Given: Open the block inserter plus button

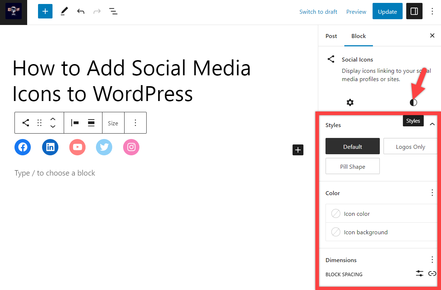Looking at the screenshot, I should pos(45,12).
